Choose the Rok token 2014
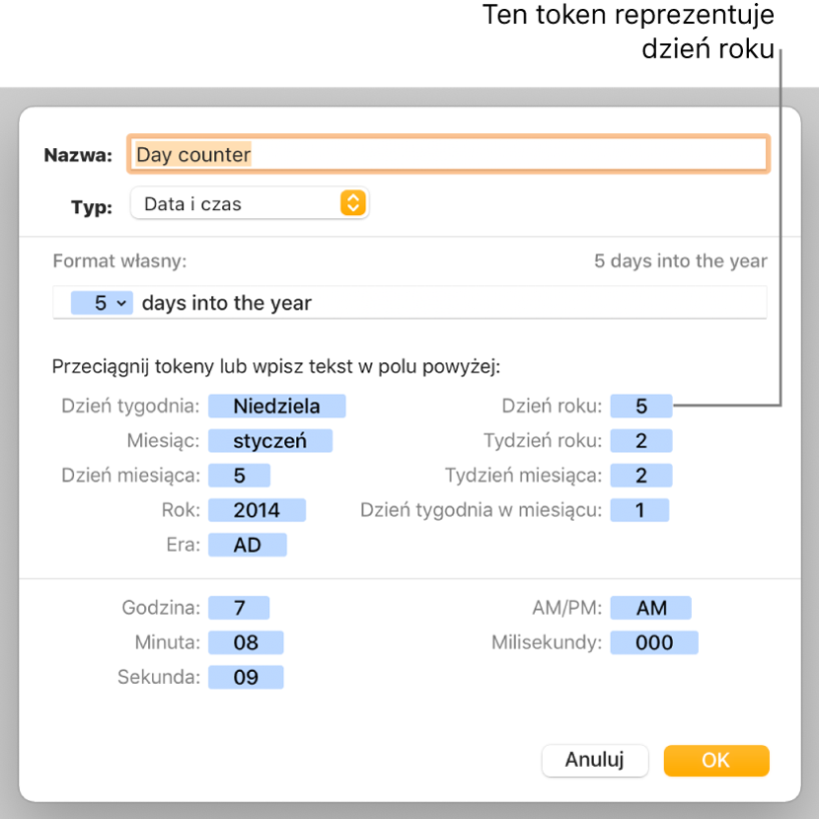819x819 pixels. pos(257,510)
